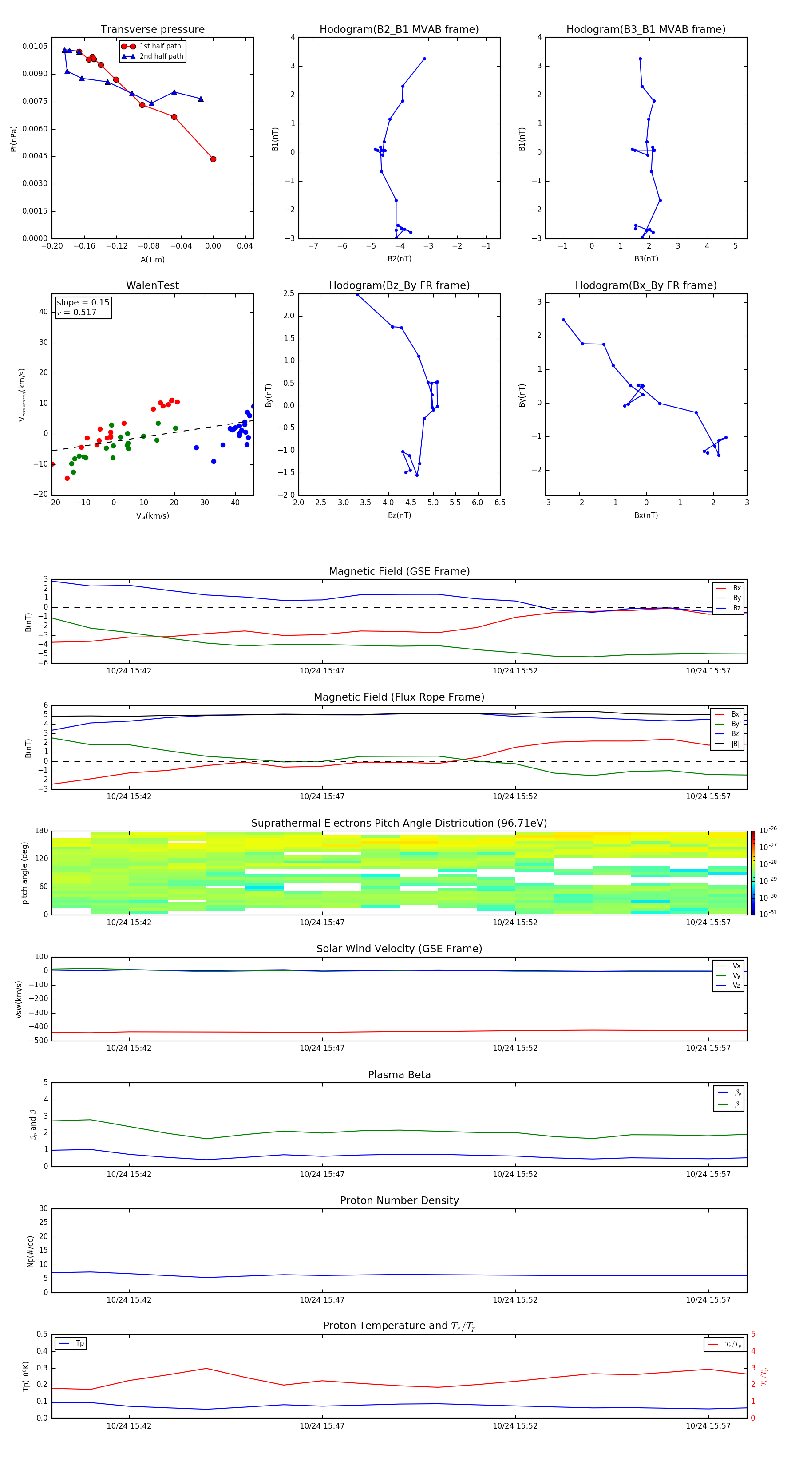Click '10/24 15:47' tick under GSE magnetic field
The height and width of the screenshot is (1465, 799).
click(322, 671)
